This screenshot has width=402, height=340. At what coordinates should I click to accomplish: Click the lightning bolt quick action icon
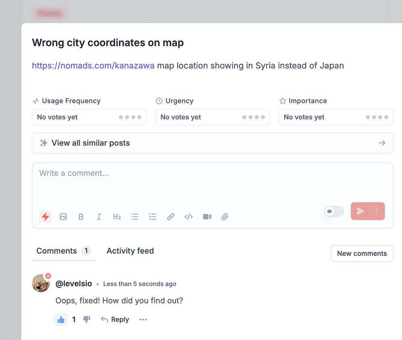pos(45,217)
